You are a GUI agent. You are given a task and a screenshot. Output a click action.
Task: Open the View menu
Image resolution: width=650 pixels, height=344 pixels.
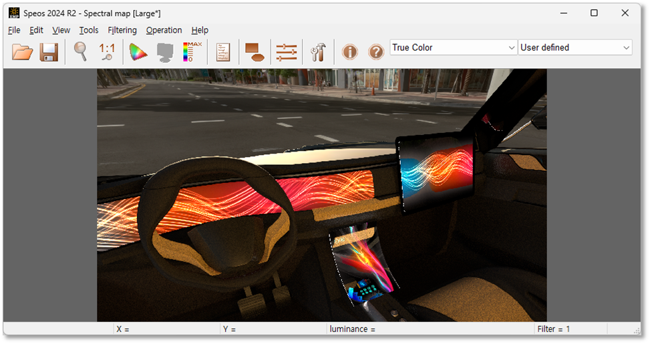61,30
